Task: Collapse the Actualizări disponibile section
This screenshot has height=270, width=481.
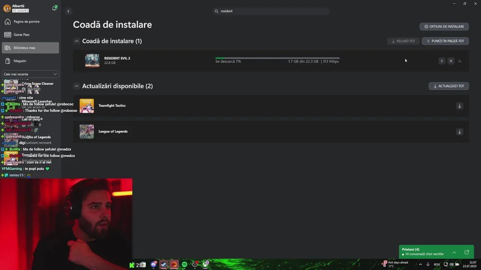Action: [77, 86]
